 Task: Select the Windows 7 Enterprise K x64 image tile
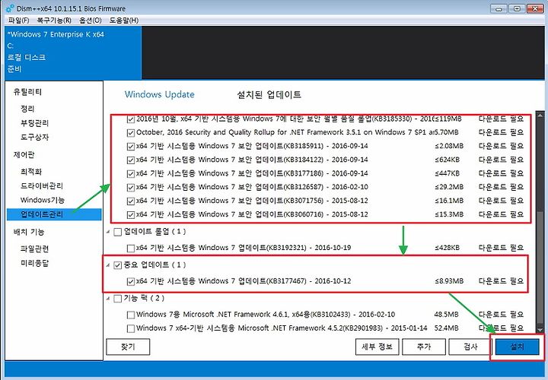click(x=73, y=52)
